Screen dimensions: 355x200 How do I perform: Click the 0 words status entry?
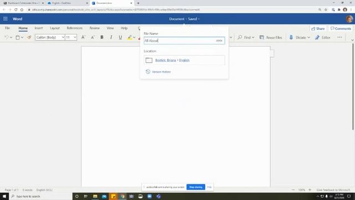27,190
